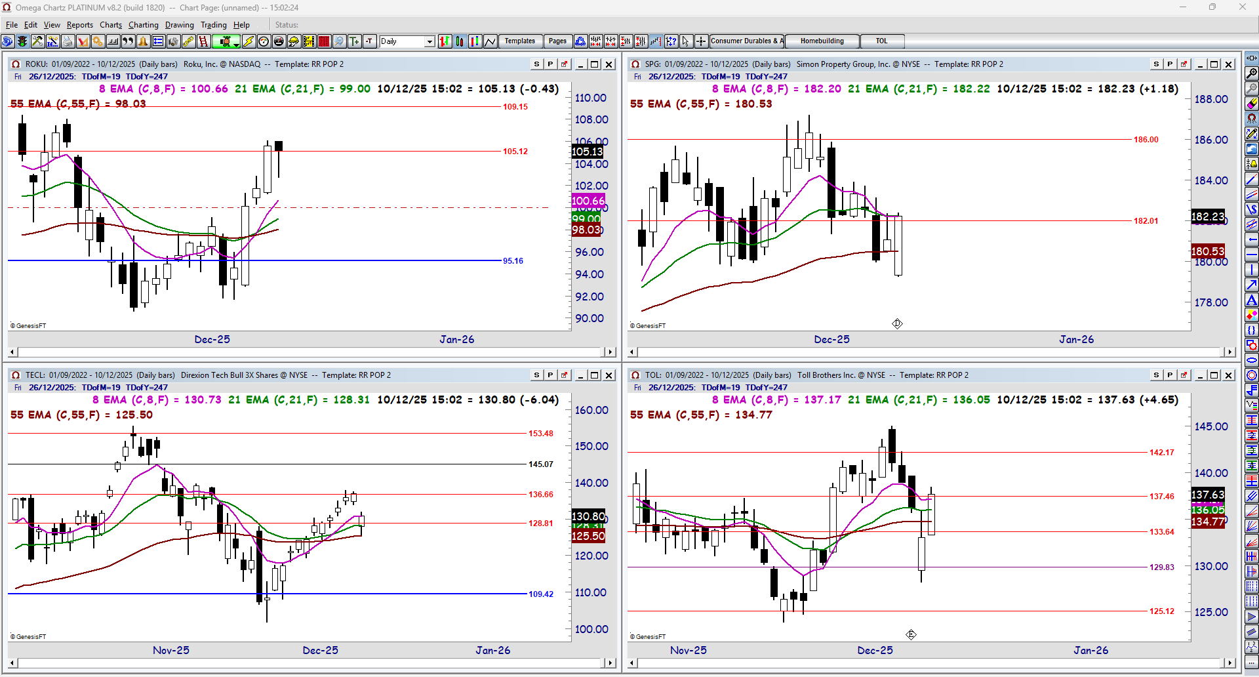Toggle the S button on ROKU chart
The image size is (1259, 677).
[x=536, y=64]
